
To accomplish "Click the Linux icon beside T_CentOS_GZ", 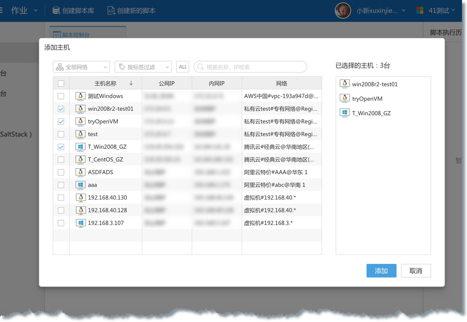I will (80, 160).
